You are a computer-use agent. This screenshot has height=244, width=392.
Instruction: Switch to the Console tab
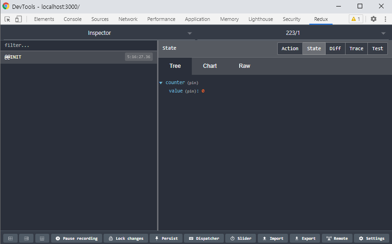coord(72,19)
